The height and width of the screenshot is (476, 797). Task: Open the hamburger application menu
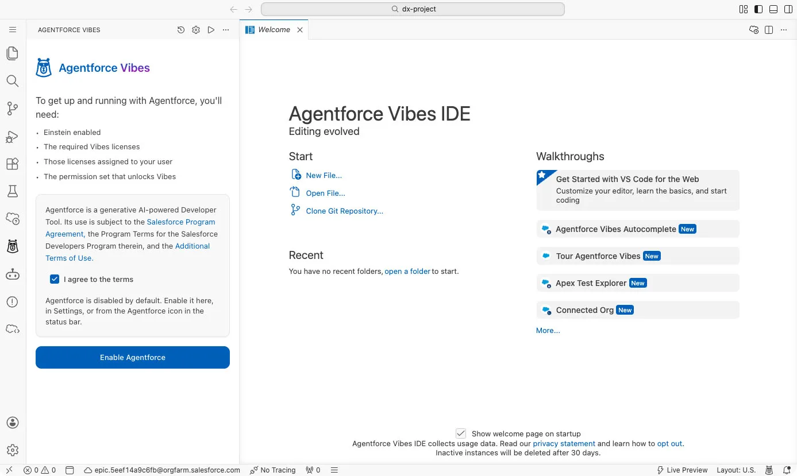[13, 30]
